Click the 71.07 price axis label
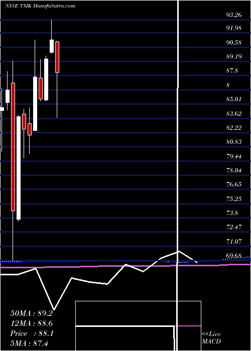 pyautogui.click(x=234, y=242)
